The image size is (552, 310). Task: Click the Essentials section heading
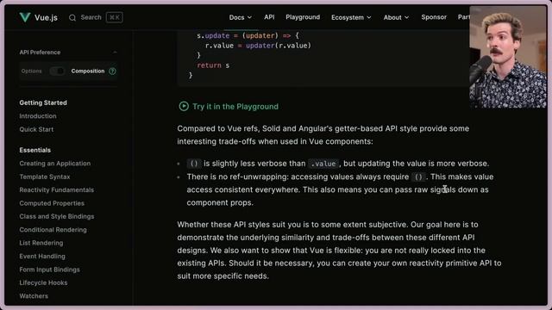point(34,150)
